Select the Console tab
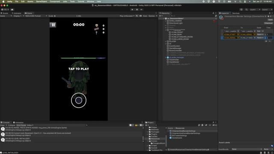The height and width of the screenshot is (154, 274). click(x=5, y=123)
